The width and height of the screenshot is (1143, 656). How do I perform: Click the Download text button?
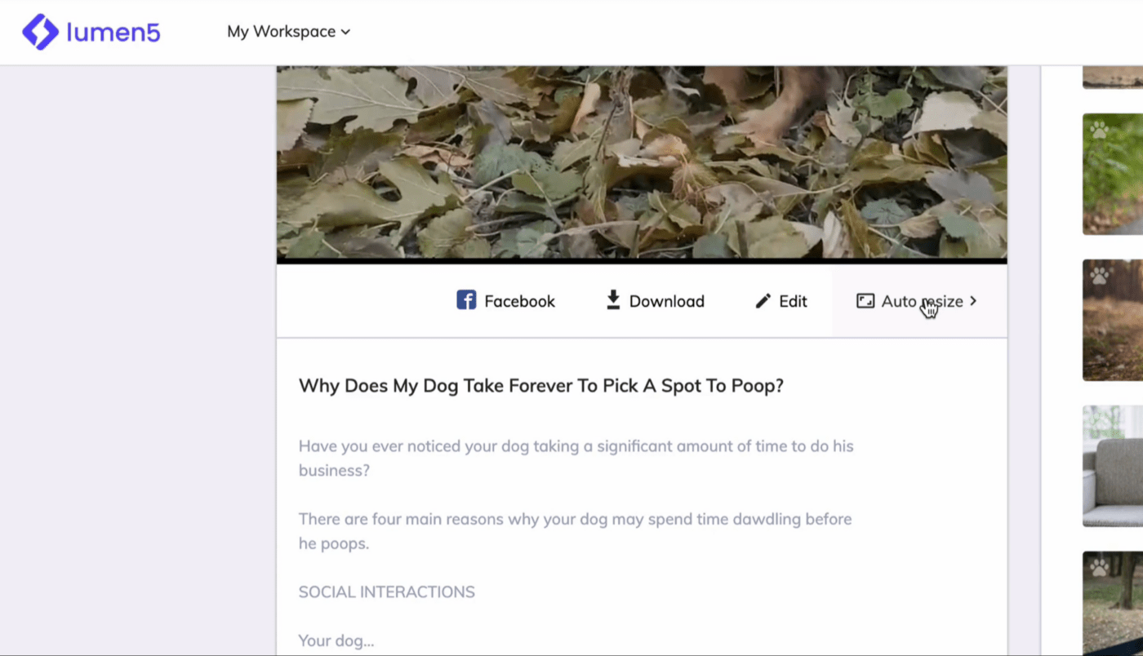666,301
